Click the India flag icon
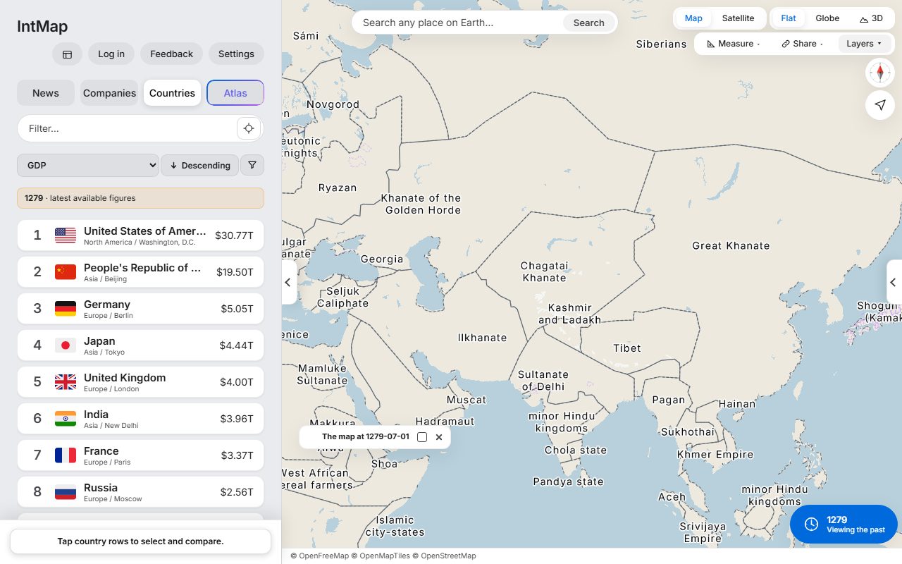This screenshot has height=564, width=902. tap(66, 419)
